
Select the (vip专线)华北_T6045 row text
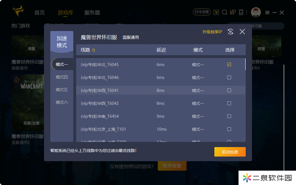coord(100,65)
